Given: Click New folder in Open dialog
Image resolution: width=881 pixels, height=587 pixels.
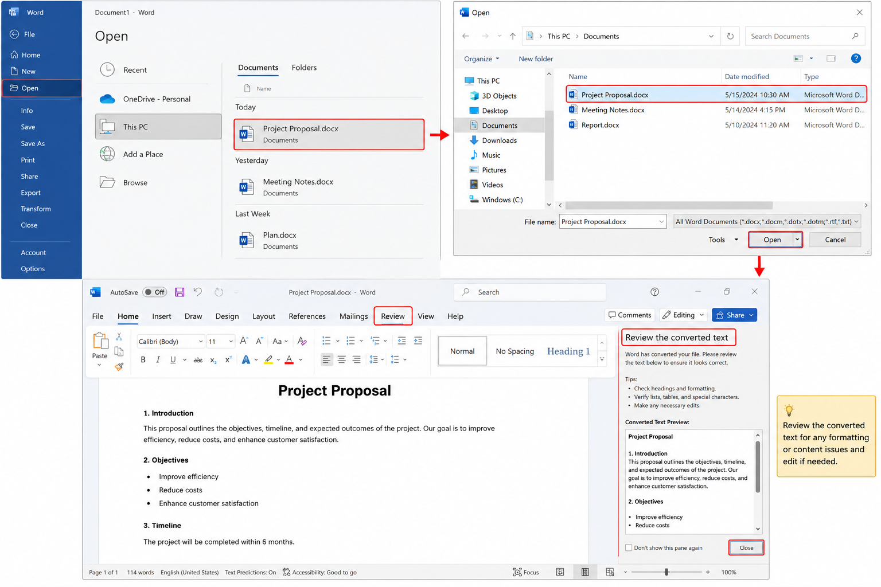Looking at the screenshot, I should point(536,58).
